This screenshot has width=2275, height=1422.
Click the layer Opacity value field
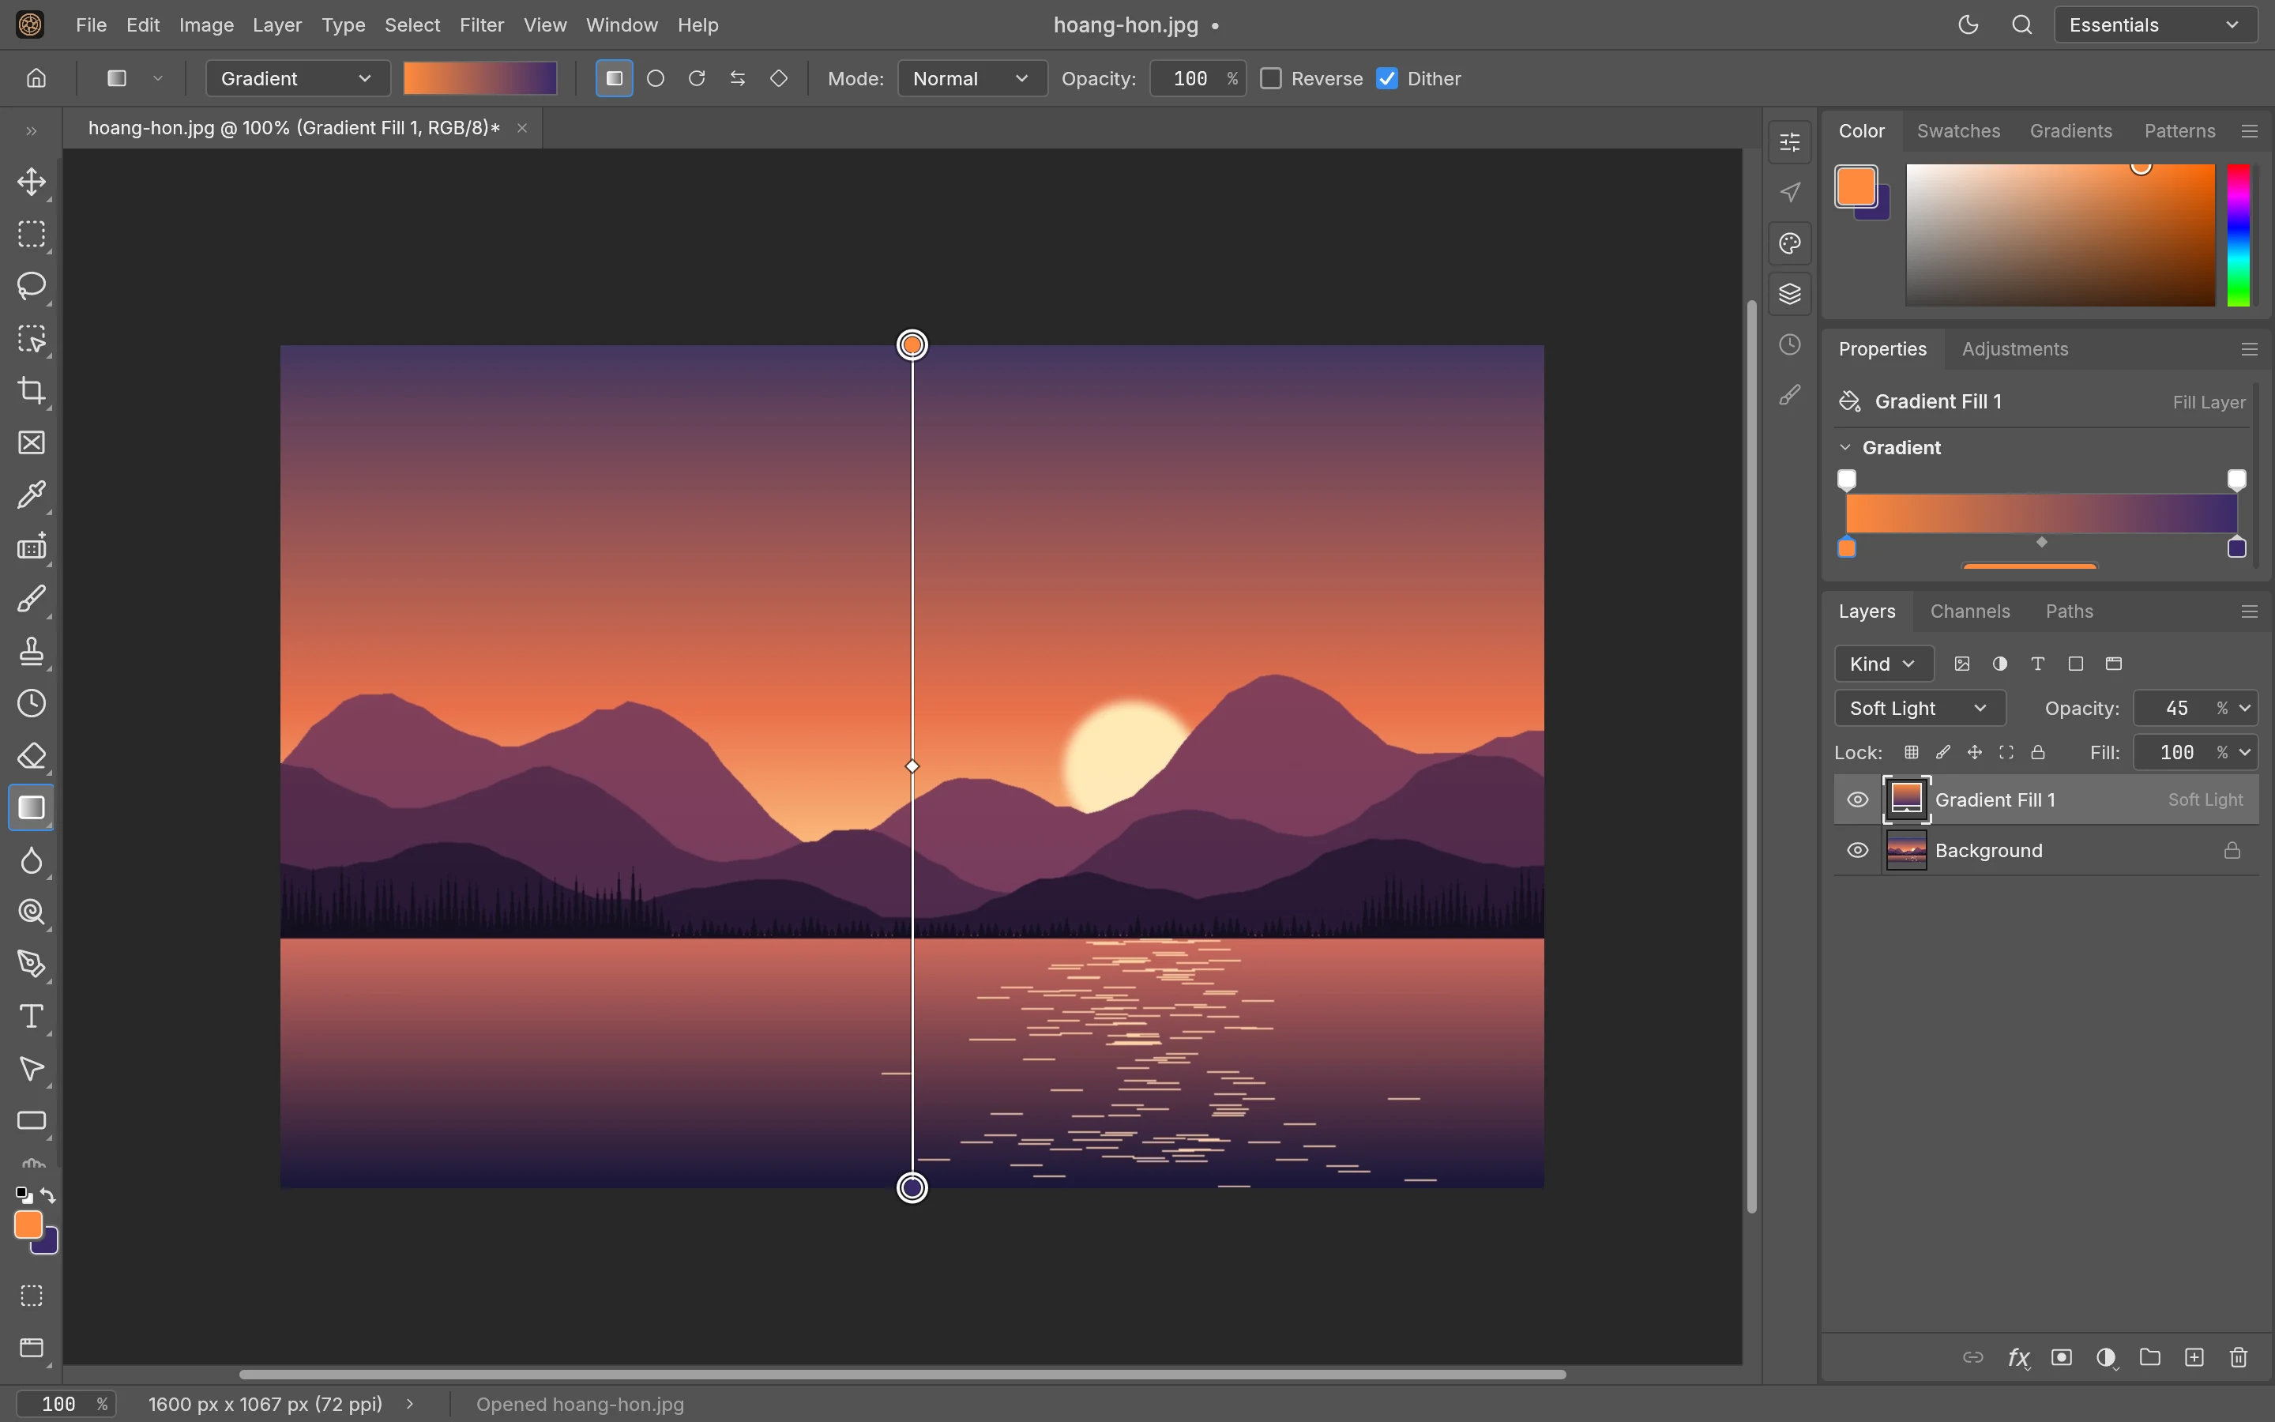[2177, 708]
